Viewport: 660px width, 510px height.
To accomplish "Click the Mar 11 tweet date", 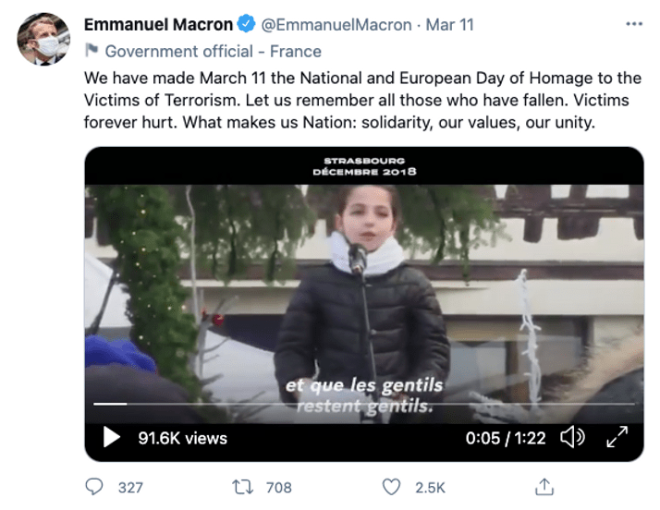I will click(450, 25).
